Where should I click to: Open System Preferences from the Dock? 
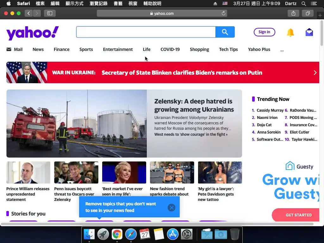point(187,234)
